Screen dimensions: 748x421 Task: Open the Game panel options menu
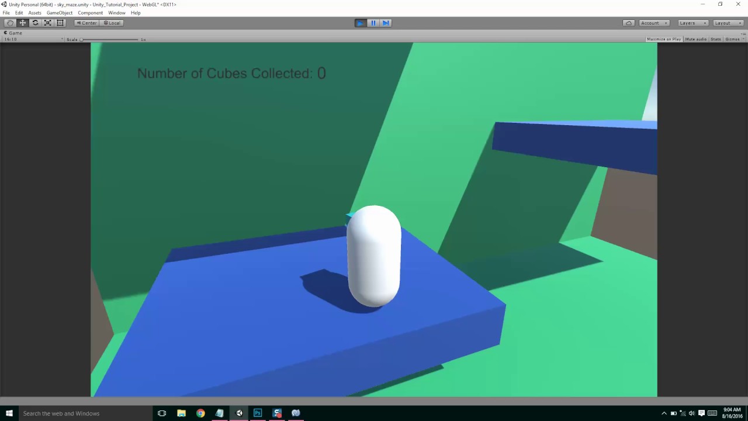pyautogui.click(x=743, y=33)
